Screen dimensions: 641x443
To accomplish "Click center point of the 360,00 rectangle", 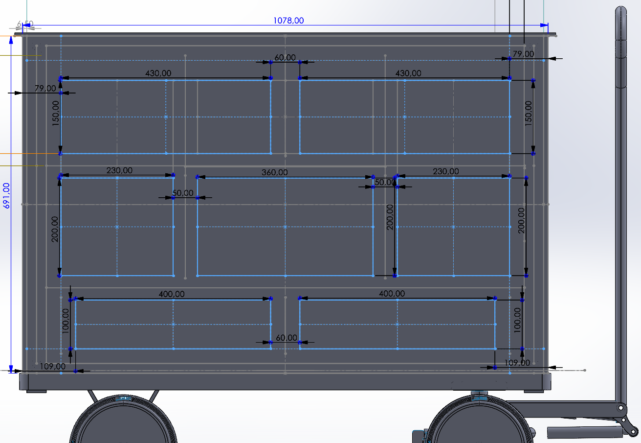I will pyautogui.click(x=285, y=227).
